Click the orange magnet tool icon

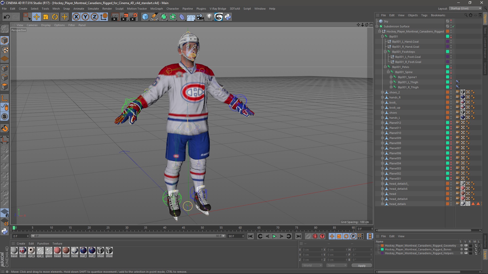pyautogui.click(x=5, y=129)
